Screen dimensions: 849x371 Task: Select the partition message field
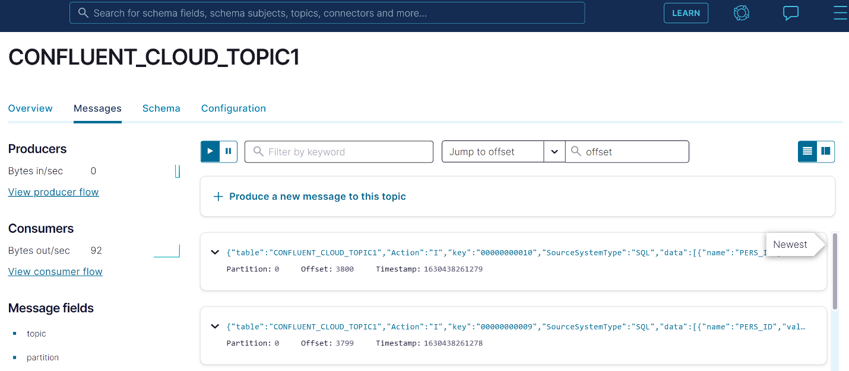pos(43,357)
